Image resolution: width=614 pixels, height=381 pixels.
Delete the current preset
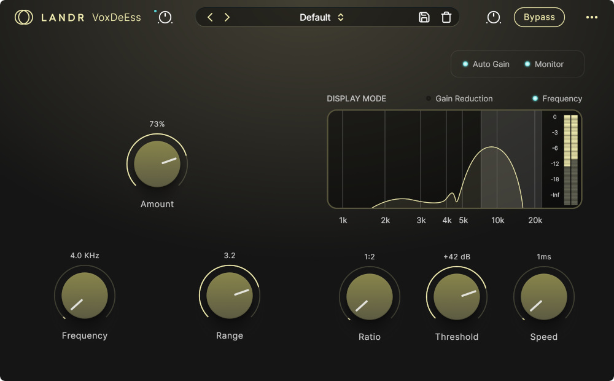tap(446, 17)
